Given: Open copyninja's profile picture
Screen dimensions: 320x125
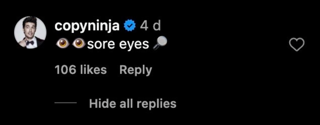Looking at the screenshot, I should point(30,33).
